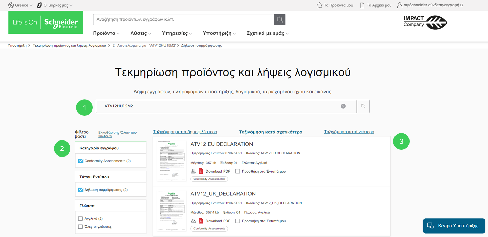This screenshot has width=488, height=237.
Task: Sort by Ταξινόμηση κατά νεότερο
Action: (349, 132)
